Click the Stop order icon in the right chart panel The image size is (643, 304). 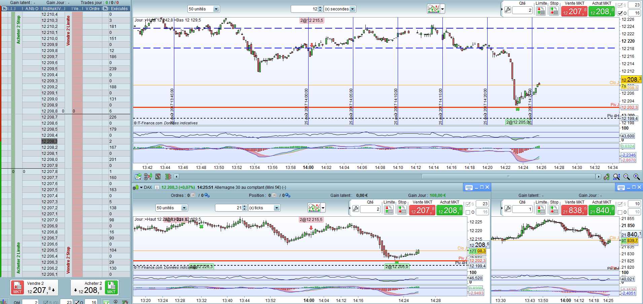click(x=554, y=210)
